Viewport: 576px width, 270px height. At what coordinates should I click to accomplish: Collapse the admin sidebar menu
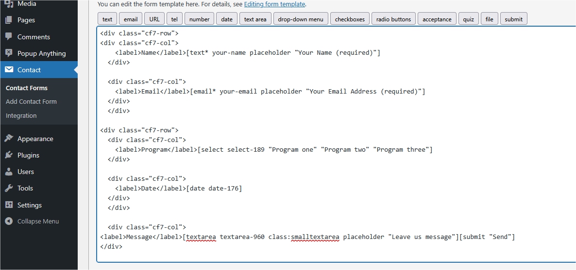pos(32,222)
